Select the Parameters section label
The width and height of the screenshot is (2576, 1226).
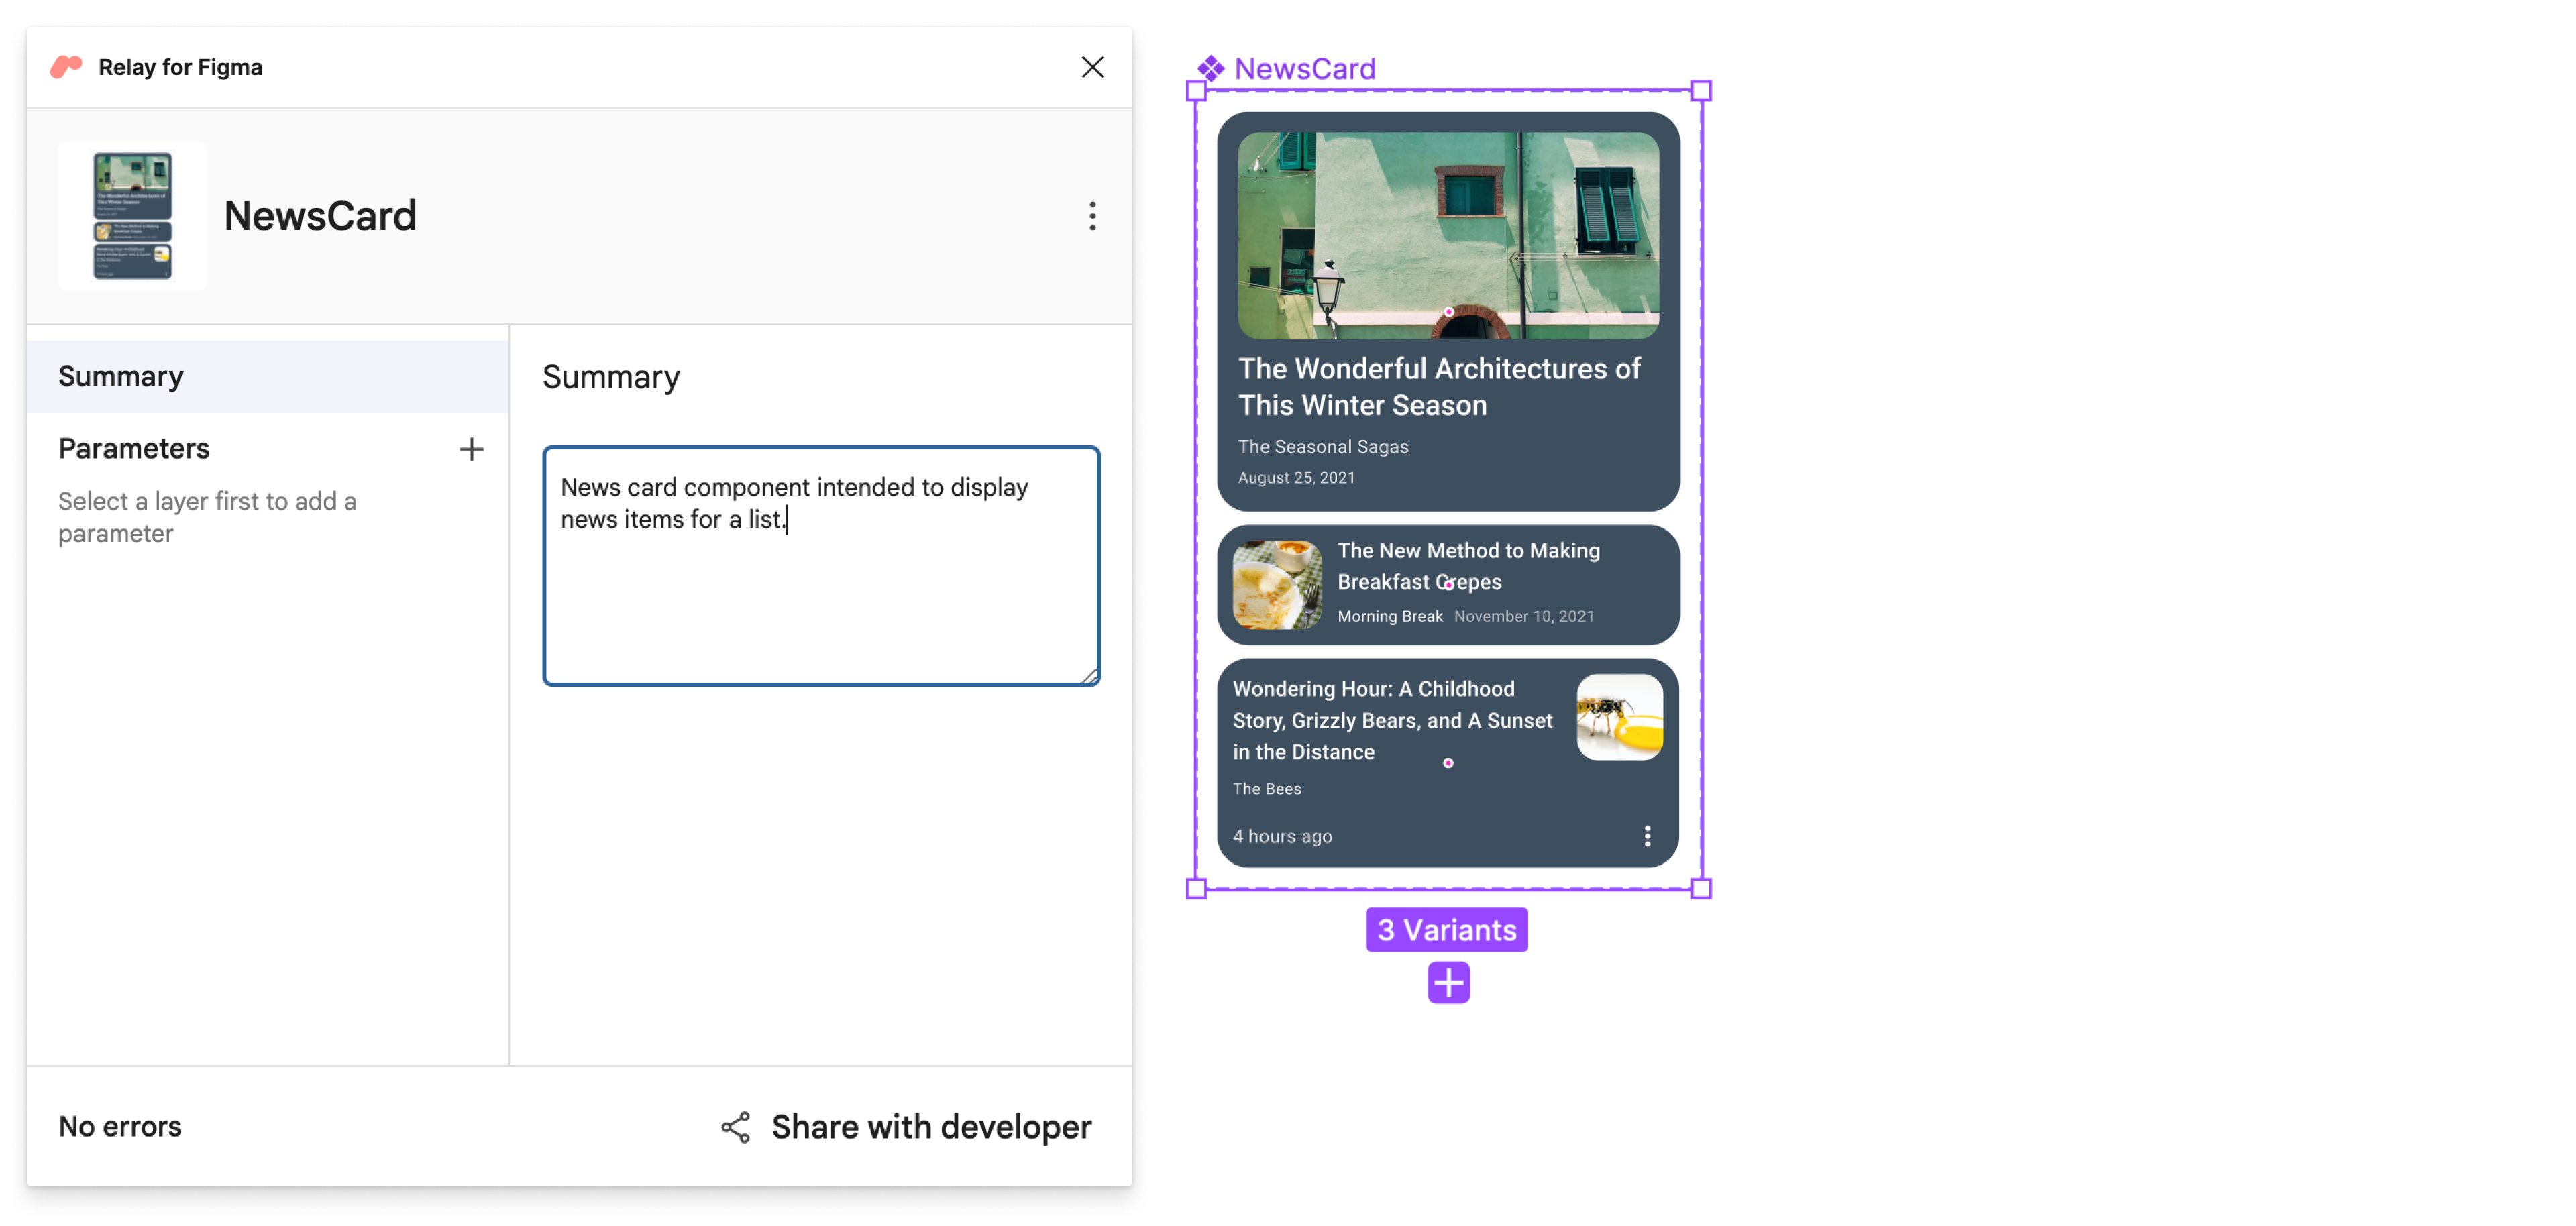(134, 449)
